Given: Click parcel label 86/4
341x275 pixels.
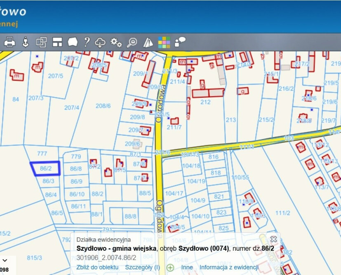Looking at the screenshot, I should [51, 195].
